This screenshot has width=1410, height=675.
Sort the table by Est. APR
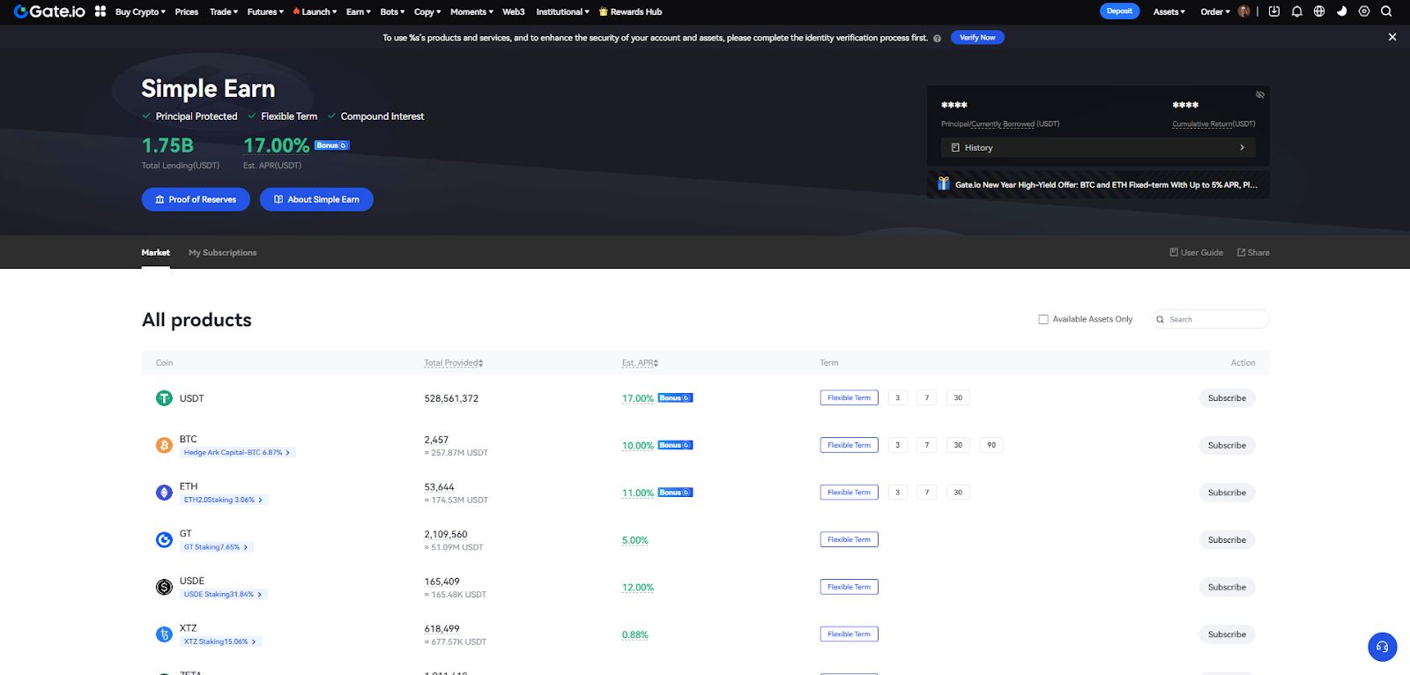[640, 363]
